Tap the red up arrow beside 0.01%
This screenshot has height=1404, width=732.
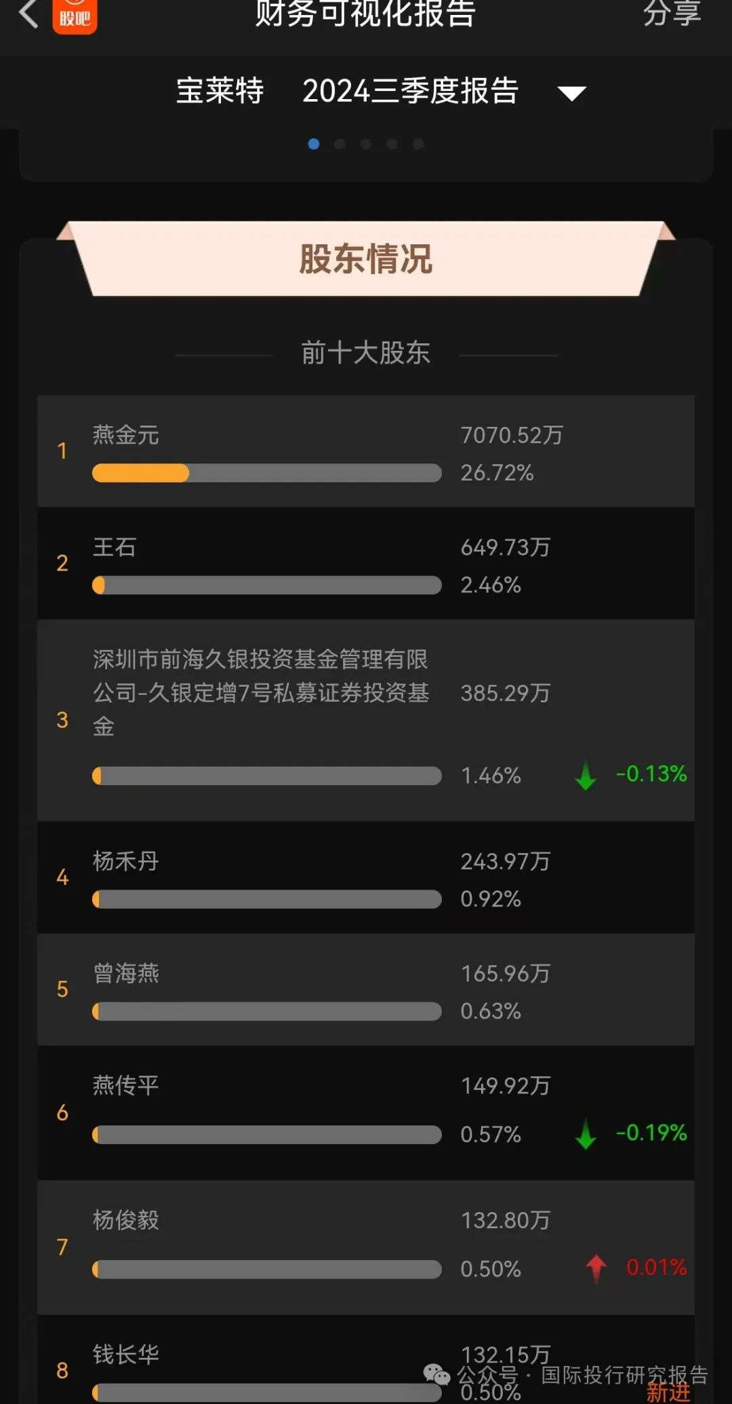pos(596,1268)
